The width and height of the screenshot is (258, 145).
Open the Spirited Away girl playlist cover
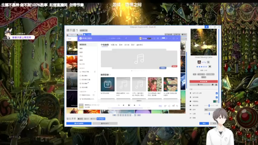pos(155,84)
